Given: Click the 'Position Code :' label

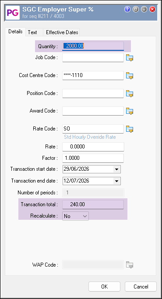Looking at the screenshot, I should coord(42,93).
